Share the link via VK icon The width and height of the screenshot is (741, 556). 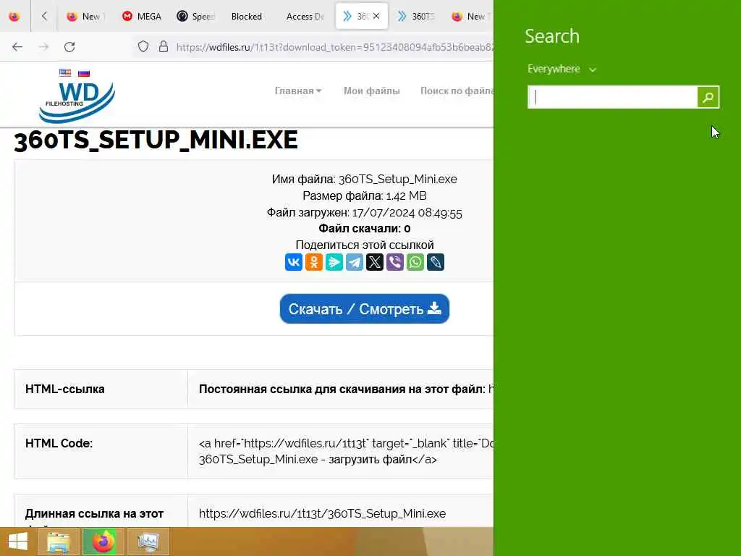(x=294, y=262)
